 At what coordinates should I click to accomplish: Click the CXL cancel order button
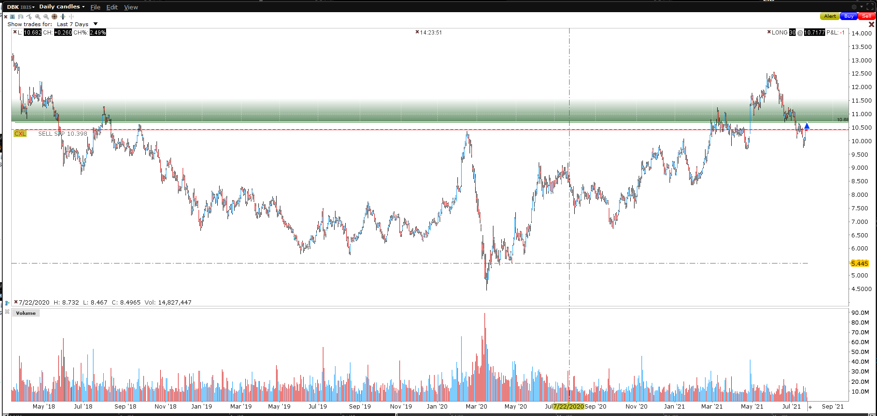pyautogui.click(x=20, y=134)
